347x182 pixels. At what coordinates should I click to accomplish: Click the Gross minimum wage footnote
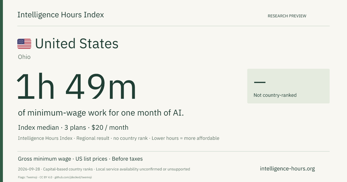click(x=45, y=159)
